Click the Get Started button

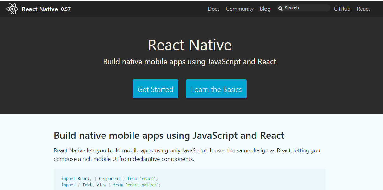tap(155, 89)
